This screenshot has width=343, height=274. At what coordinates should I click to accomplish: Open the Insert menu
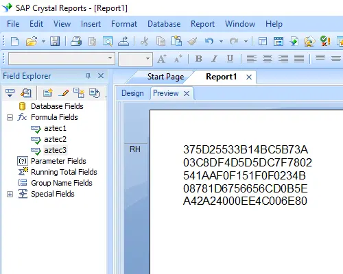[91, 24]
